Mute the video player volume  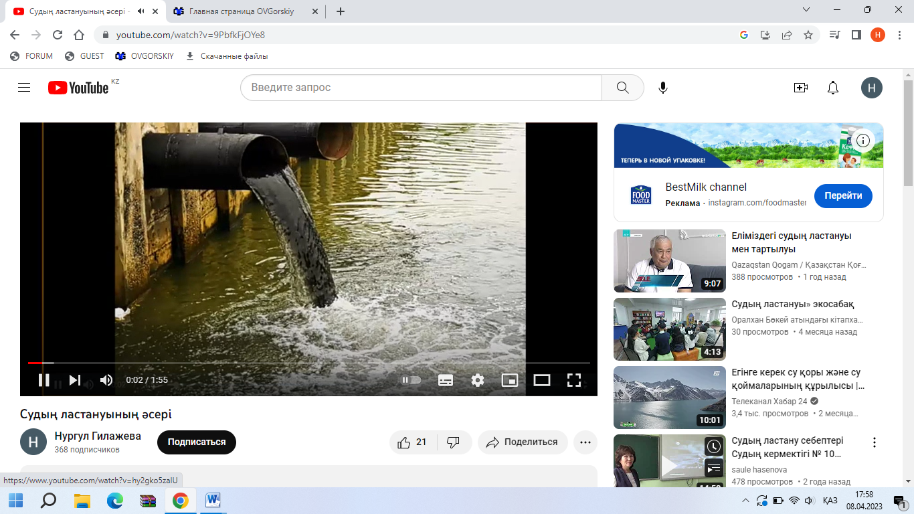[106, 380]
